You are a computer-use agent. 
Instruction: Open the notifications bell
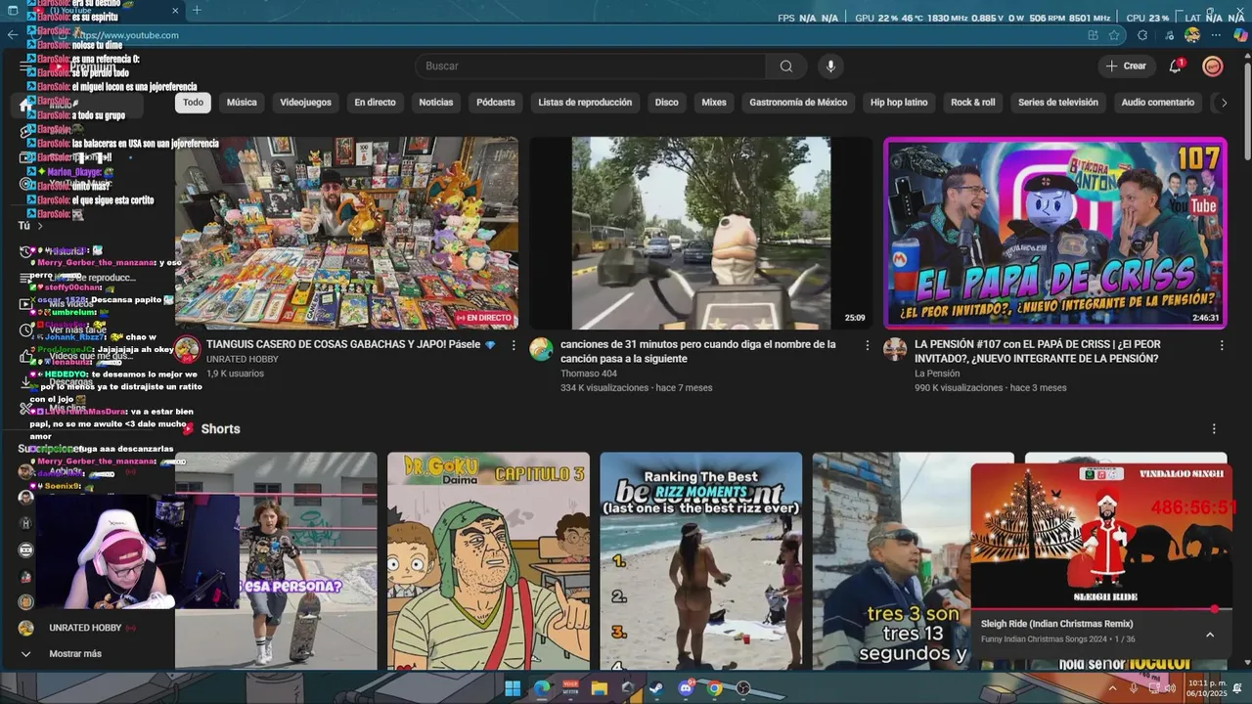click(1176, 66)
